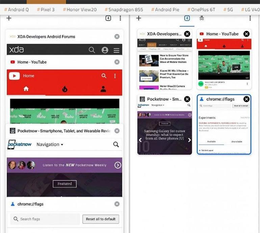Select YouTube Account person icon

[103, 89]
